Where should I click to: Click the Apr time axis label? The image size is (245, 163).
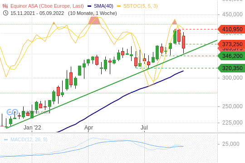click(88, 128)
